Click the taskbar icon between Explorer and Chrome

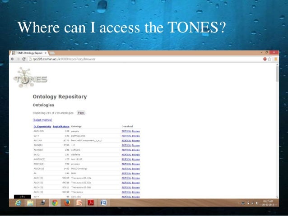coord(42,202)
